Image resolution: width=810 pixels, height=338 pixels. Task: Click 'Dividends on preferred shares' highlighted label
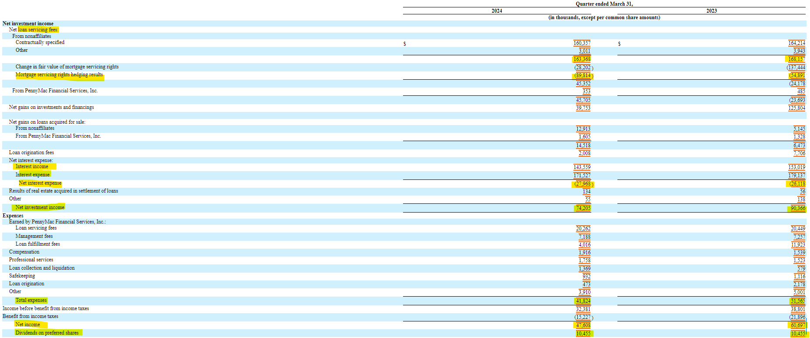pyautogui.click(x=47, y=333)
